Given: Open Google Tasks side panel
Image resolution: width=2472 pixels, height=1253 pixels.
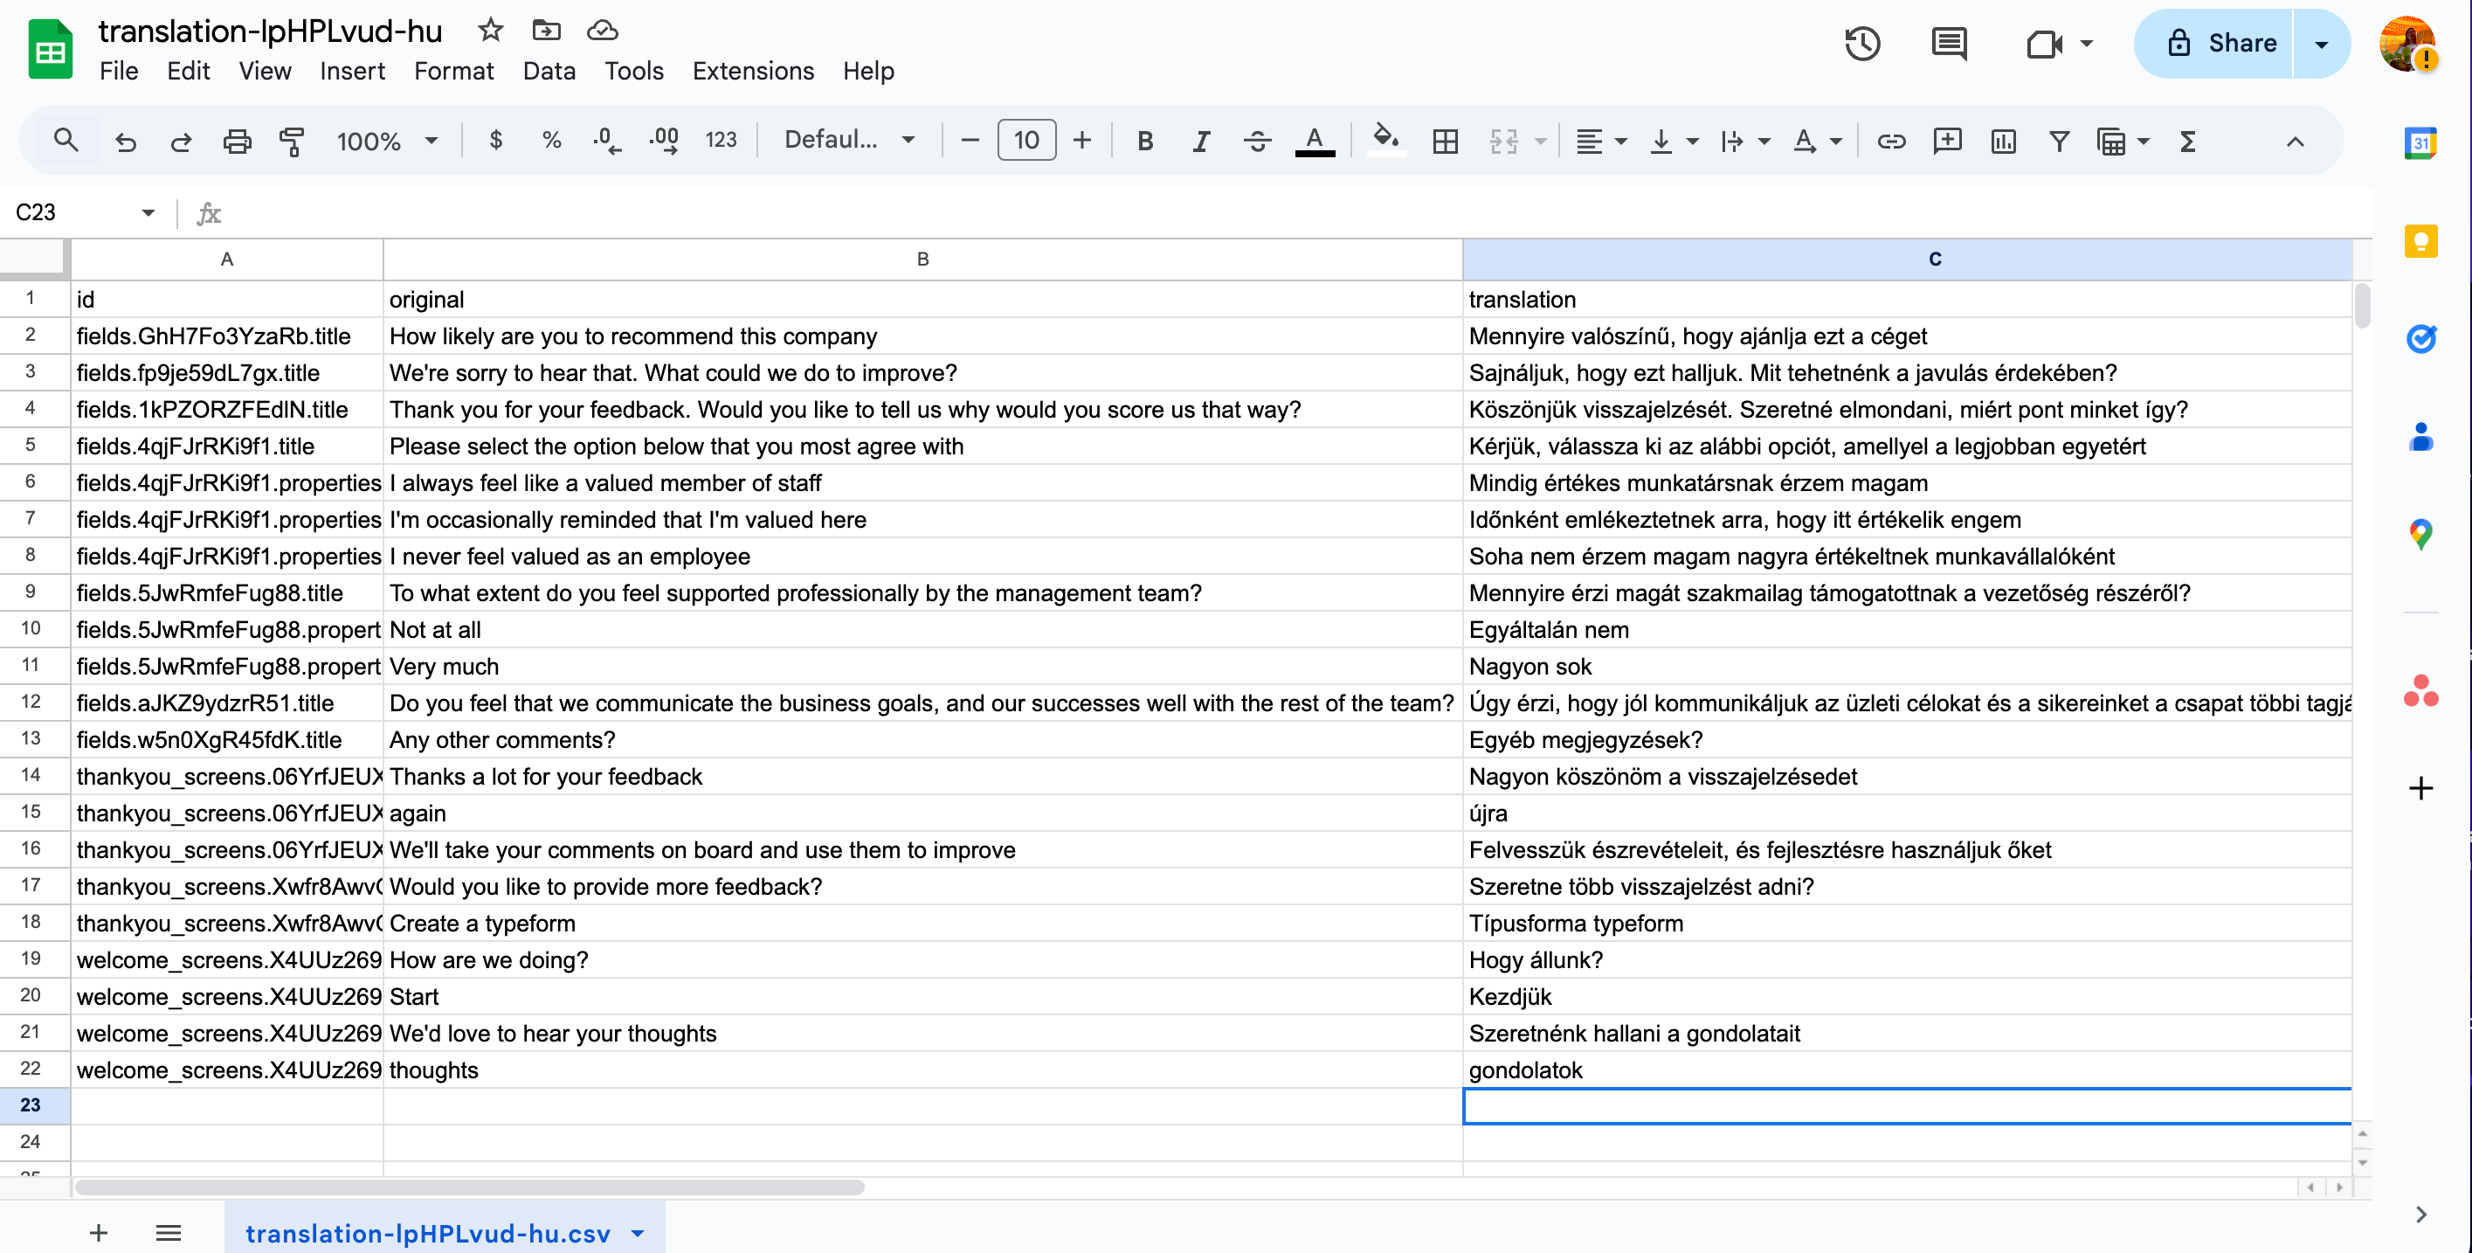Looking at the screenshot, I should pyautogui.click(x=2421, y=338).
